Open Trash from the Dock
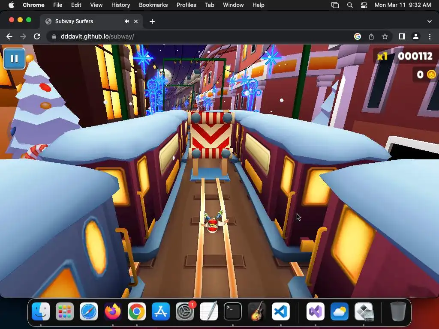Viewport: 439px width, 329px height. click(x=398, y=311)
